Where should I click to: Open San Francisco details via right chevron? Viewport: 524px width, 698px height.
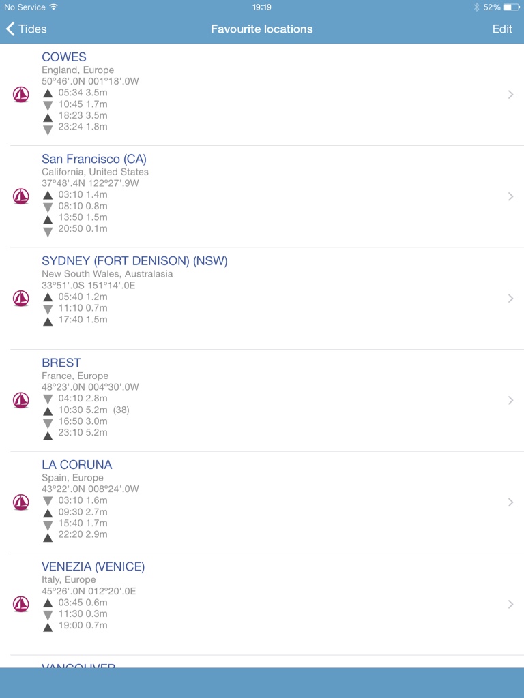coord(510,196)
